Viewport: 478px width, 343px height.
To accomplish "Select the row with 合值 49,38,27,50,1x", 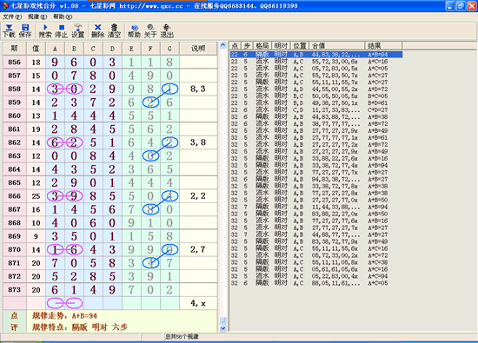I will (x=316, y=103).
